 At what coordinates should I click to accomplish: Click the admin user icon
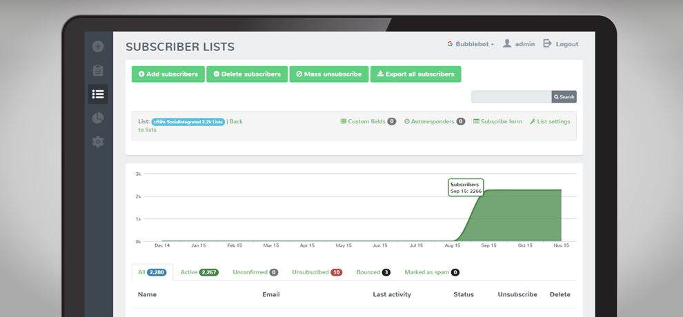coord(507,43)
